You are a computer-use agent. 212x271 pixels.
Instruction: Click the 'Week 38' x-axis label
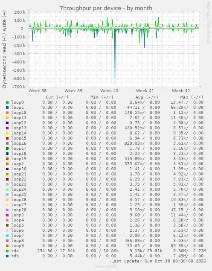38,91
